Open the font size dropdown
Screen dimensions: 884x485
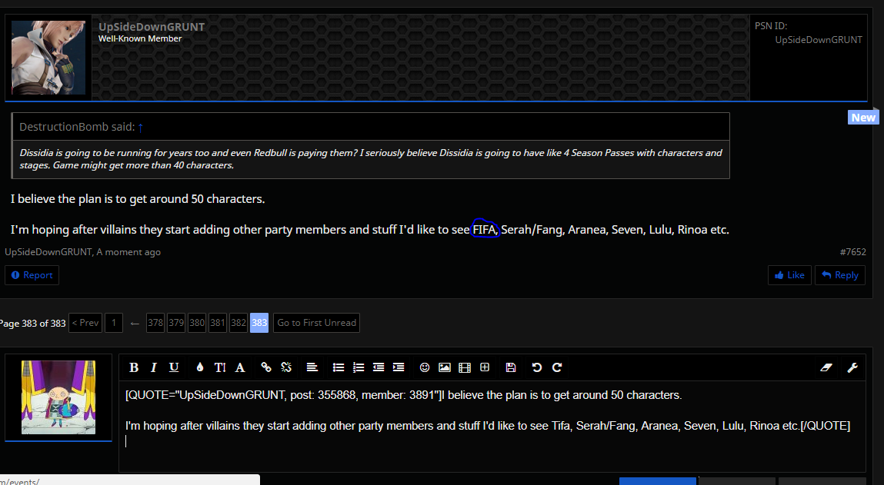[x=220, y=367]
